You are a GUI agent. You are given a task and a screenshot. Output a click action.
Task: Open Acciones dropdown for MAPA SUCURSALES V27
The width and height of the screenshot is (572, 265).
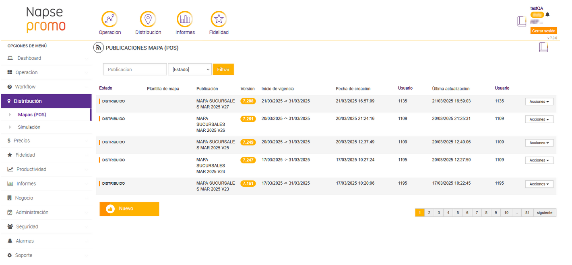click(x=539, y=102)
